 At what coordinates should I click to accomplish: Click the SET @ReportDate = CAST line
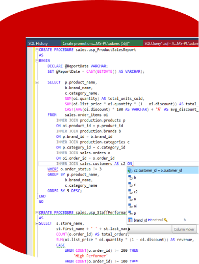point(96,72)
